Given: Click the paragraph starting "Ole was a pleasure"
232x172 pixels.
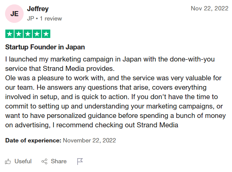Looking at the screenshot, I should point(115,101).
